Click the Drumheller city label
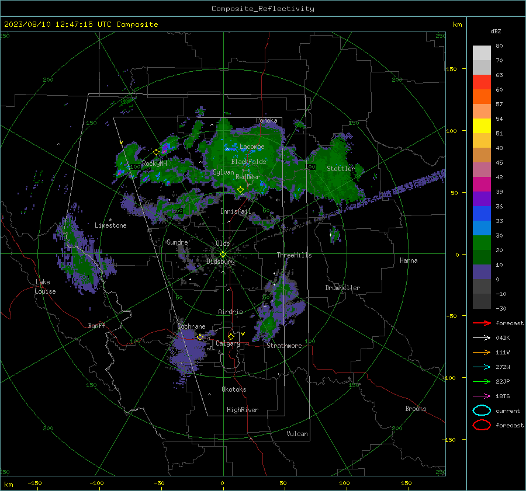 [342, 288]
